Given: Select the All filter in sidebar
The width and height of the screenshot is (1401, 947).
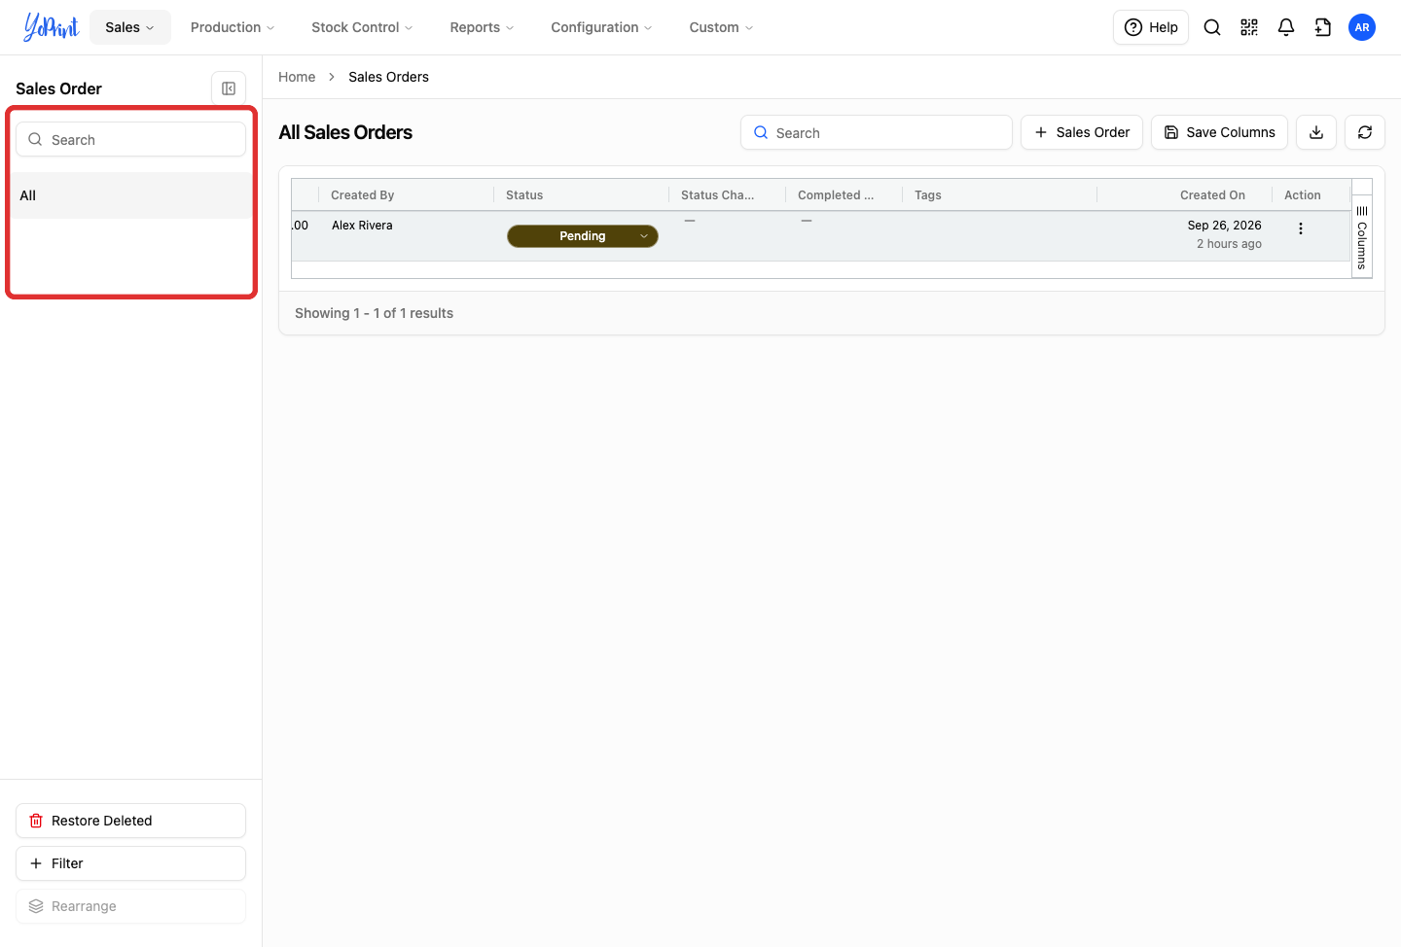Looking at the screenshot, I should pos(130,195).
